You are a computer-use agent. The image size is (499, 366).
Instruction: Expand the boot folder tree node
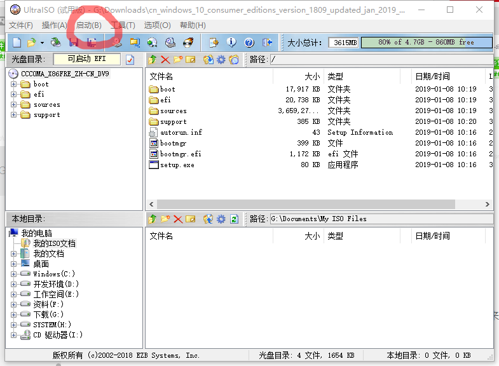[14, 85]
